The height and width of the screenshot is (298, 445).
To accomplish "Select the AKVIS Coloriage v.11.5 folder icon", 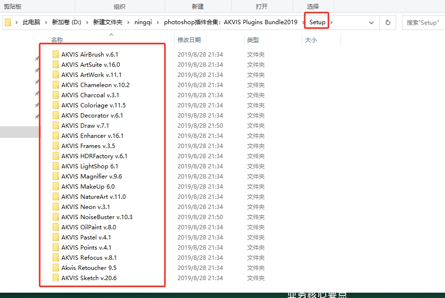I will [x=56, y=105].
